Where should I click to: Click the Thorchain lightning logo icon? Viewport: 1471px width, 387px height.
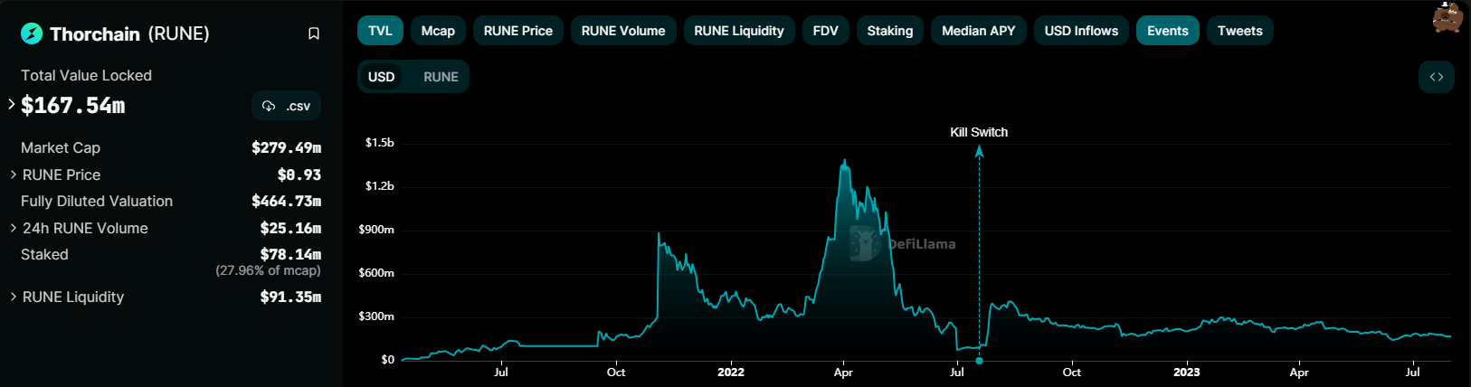pos(32,33)
